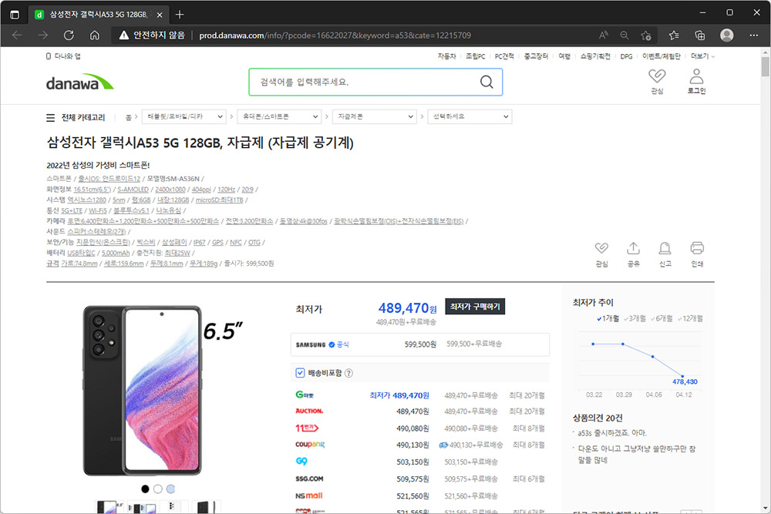The height and width of the screenshot is (514, 771).
Task: Click the add to favorites star icon
Action: (646, 35)
